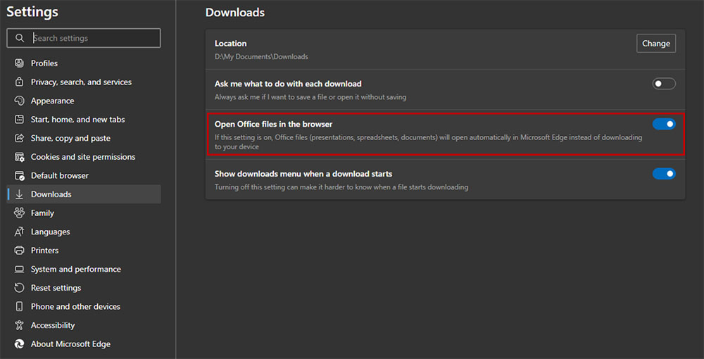The image size is (704, 359).
Task: Click the Privacy, search, and services lock icon
Action: click(19, 82)
